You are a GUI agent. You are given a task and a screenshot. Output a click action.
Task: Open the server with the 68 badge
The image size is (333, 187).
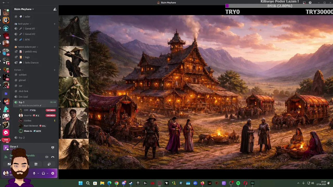point(6,117)
